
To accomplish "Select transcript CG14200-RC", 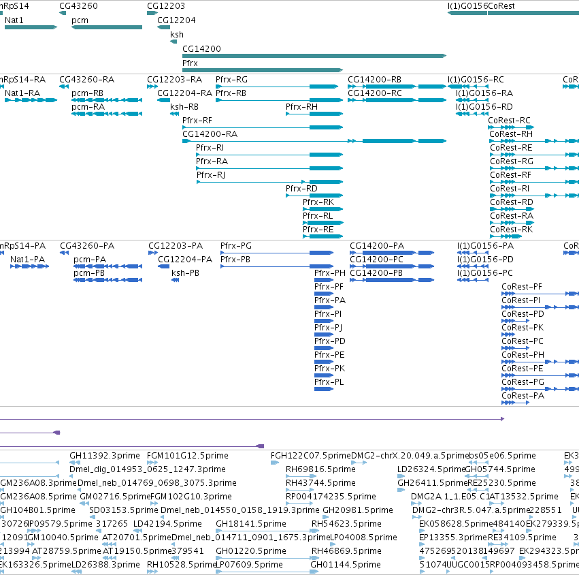I will pyautogui.click(x=397, y=100).
